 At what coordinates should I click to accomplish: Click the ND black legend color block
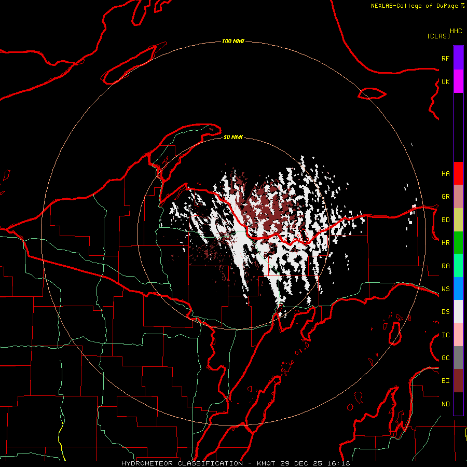point(458,404)
